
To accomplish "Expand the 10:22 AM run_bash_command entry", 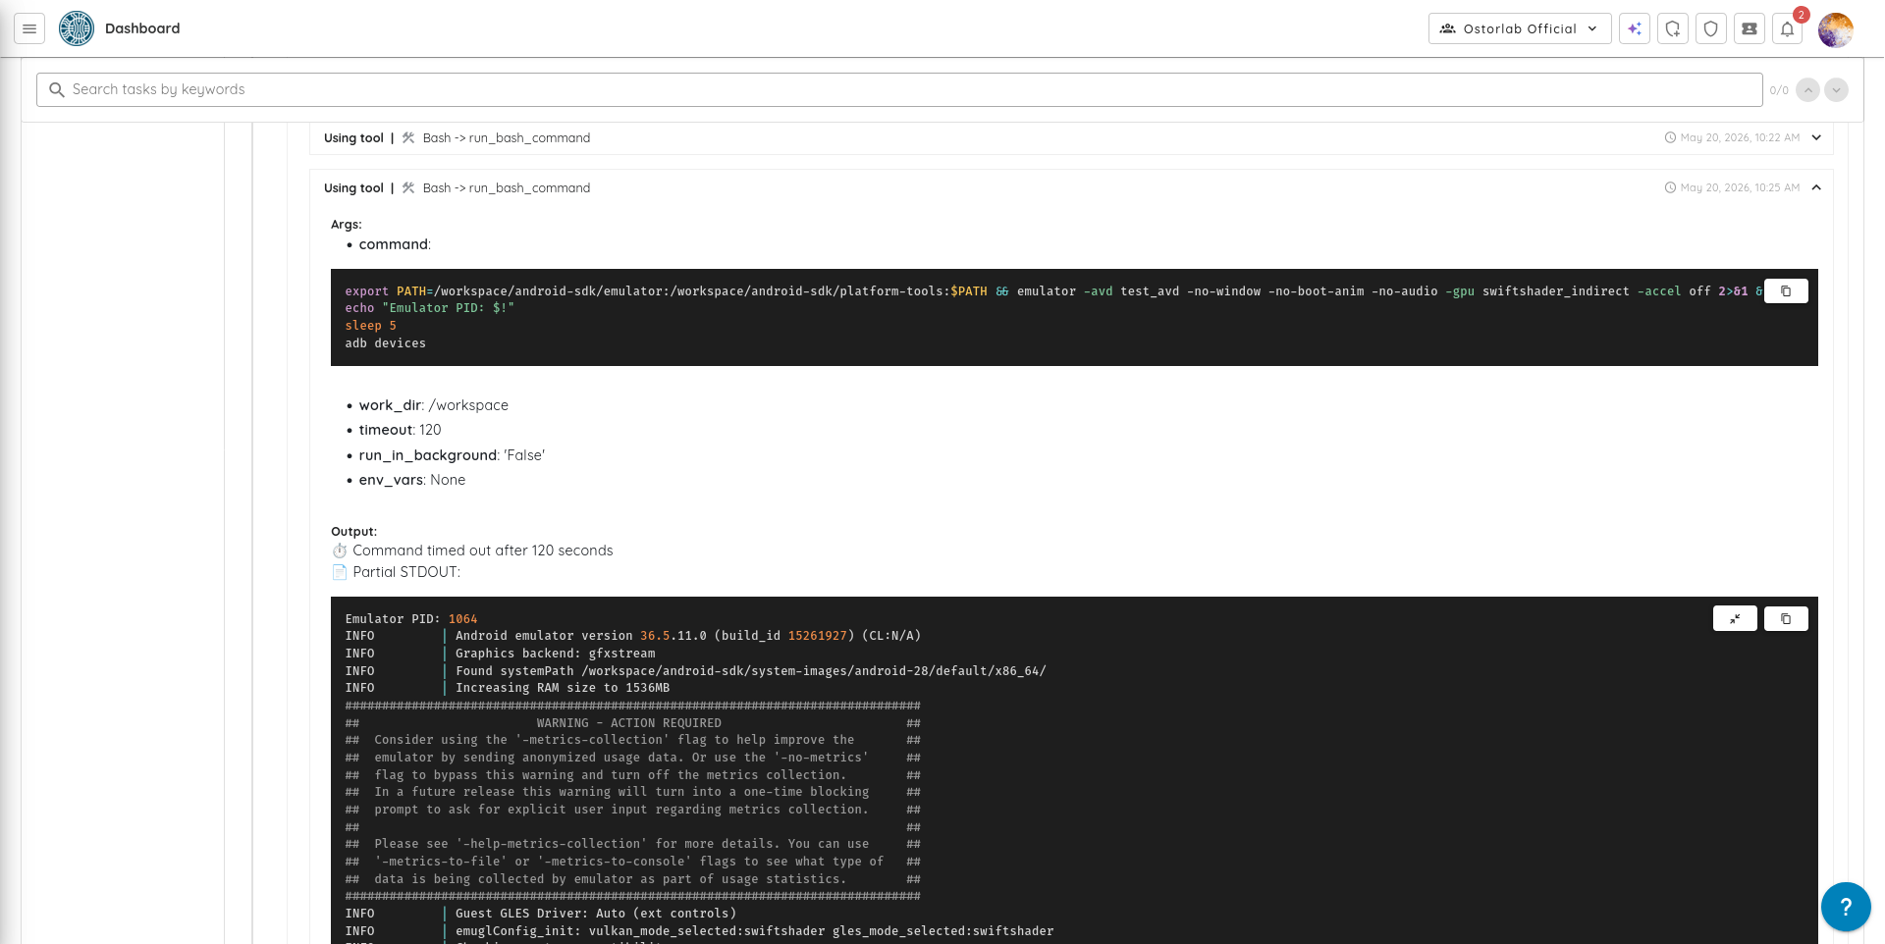I will 1816,137.
